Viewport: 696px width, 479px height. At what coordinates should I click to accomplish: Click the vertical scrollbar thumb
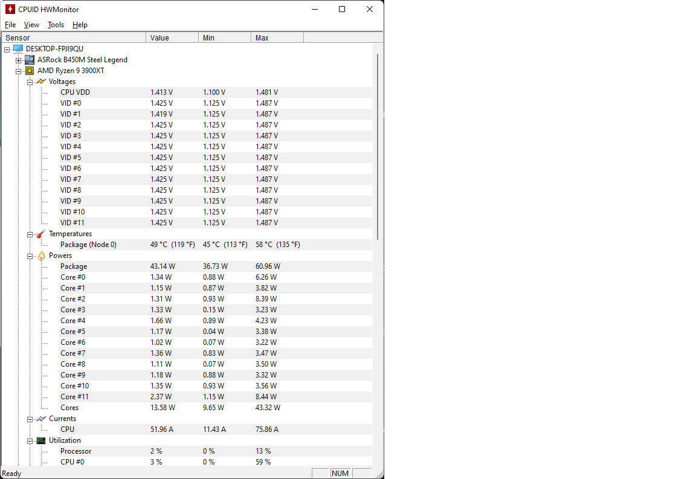(377, 147)
